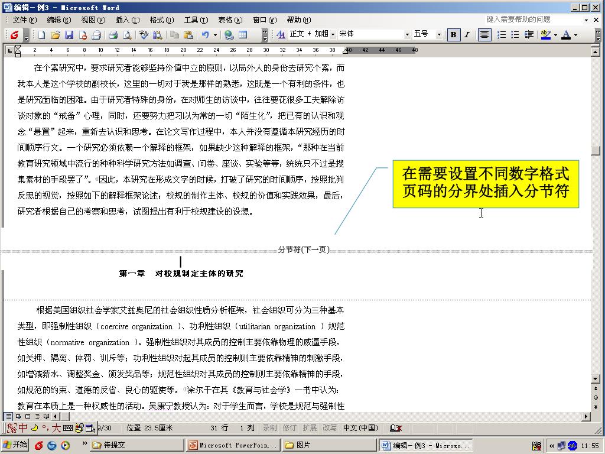Switch to Normal view button
Screen dimensions: 605x454
click(x=8, y=416)
